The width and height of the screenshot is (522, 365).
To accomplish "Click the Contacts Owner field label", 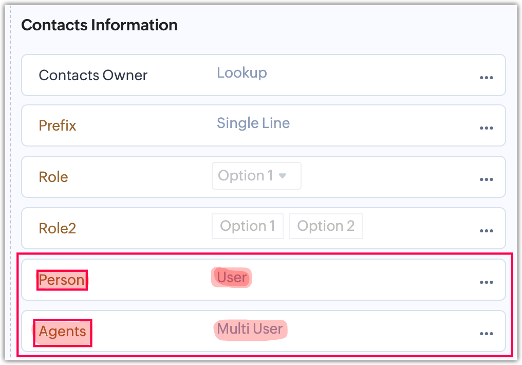I will click(x=93, y=76).
